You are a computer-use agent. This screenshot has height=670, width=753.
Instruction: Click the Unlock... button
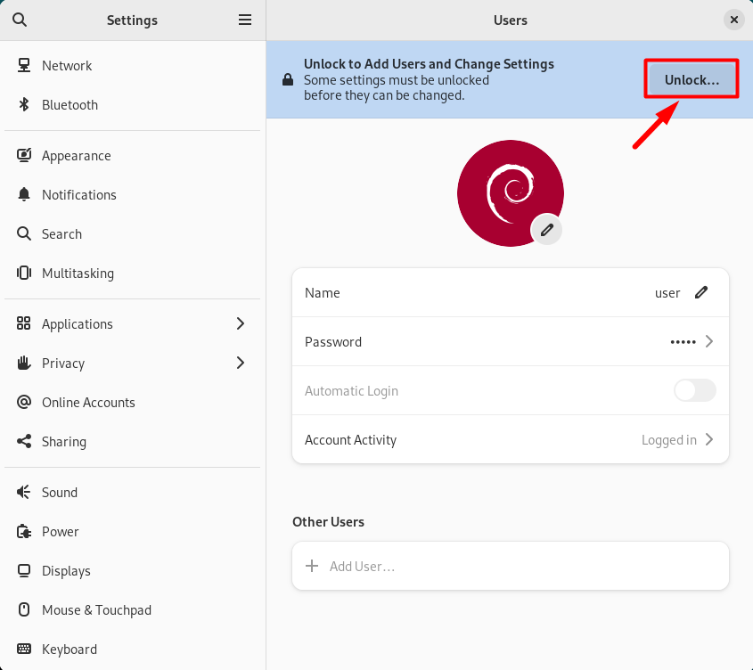coord(692,79)
